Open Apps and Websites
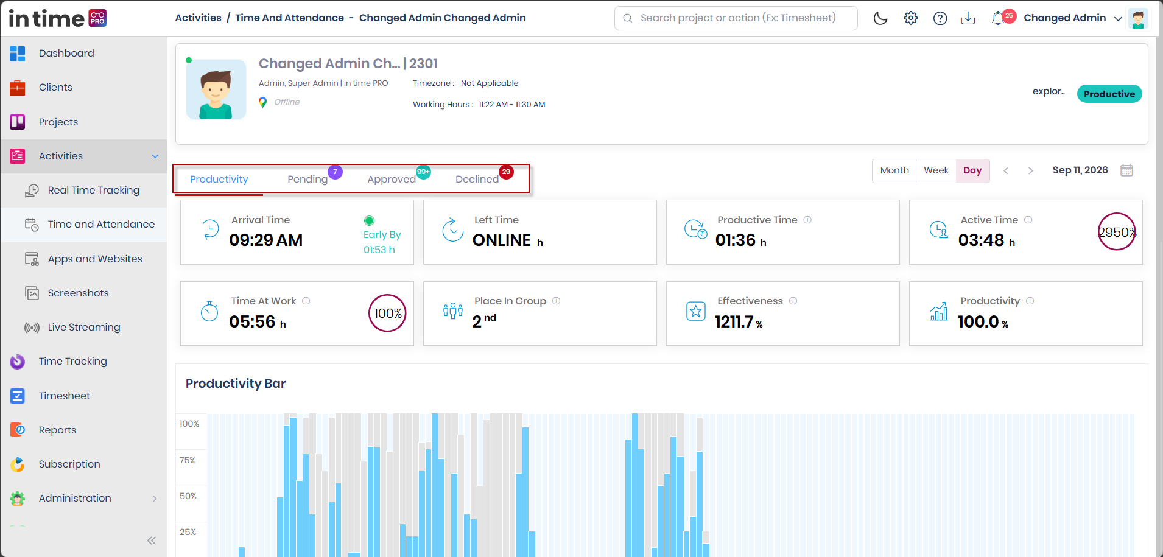The height and width of the screenshot is (557, 1163). tap(95, 259)
